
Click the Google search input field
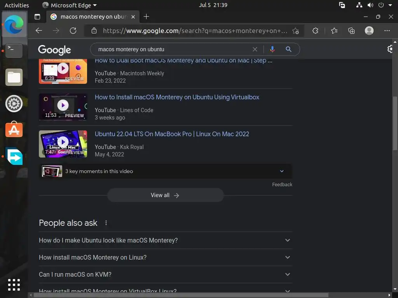click(x=173, y=49)
